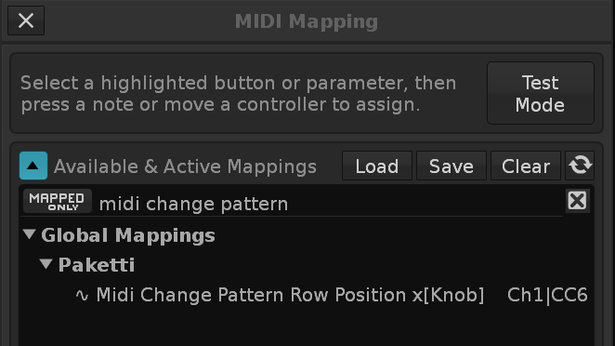This screenshot has height=346, width=615.
Task: Enable Test Mode
Action: [x=541, y=93]
